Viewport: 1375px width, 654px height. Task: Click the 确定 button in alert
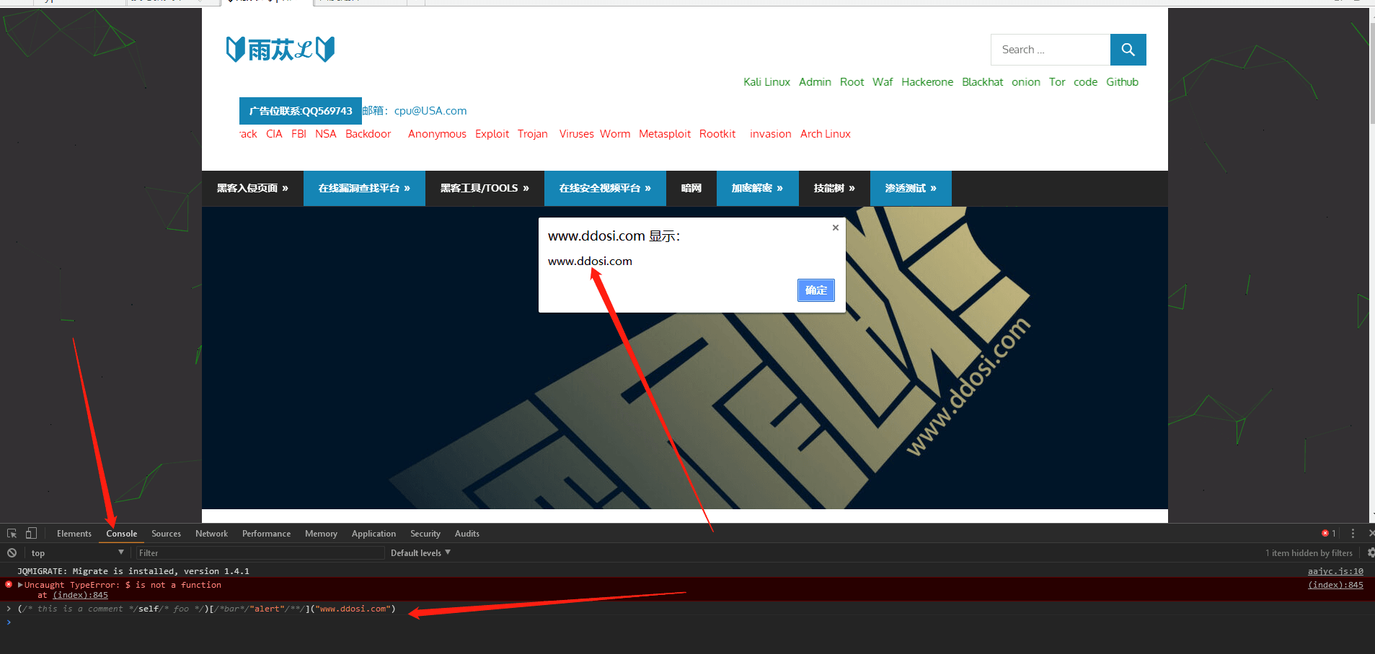click(815, 290)
